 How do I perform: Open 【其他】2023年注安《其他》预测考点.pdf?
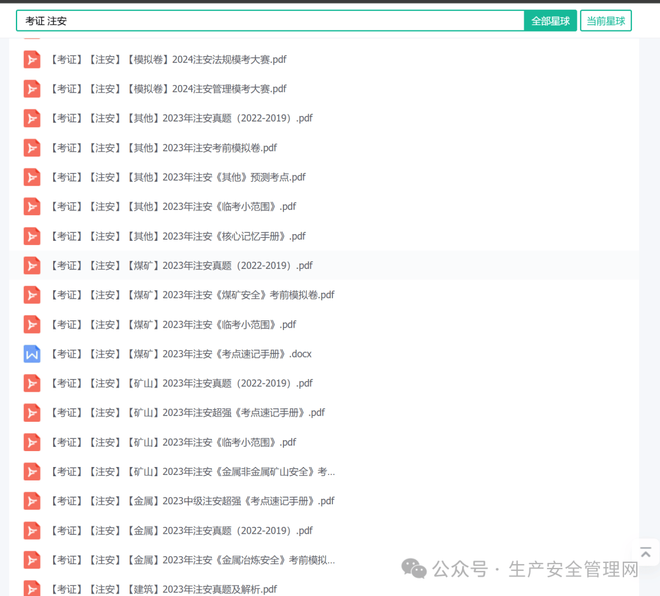pyautogui.click(x=177, y=177)
